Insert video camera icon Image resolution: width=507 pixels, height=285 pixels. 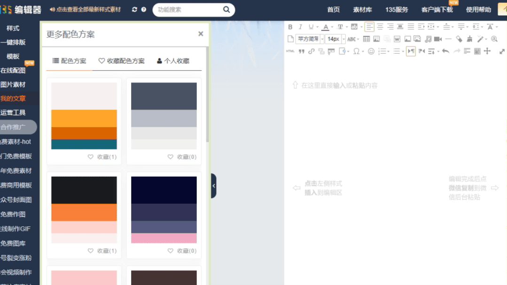438,39
